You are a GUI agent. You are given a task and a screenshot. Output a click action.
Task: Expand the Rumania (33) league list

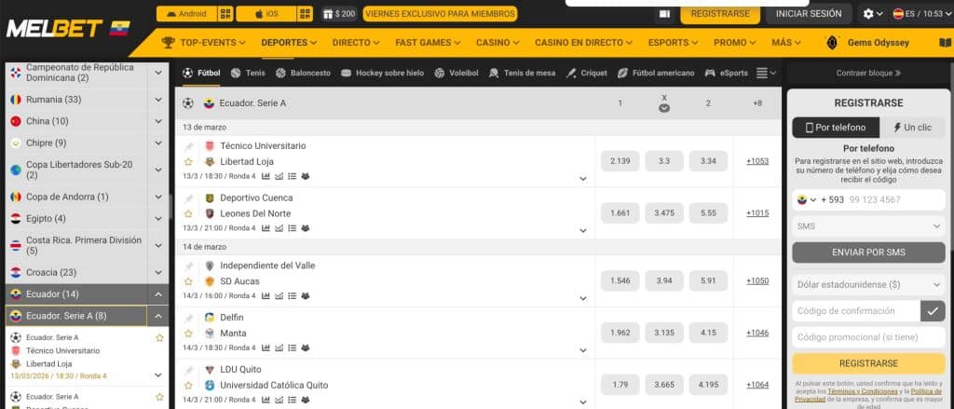[157, 100]
